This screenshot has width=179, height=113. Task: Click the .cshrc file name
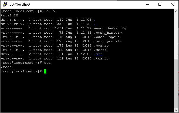point(100,50)
